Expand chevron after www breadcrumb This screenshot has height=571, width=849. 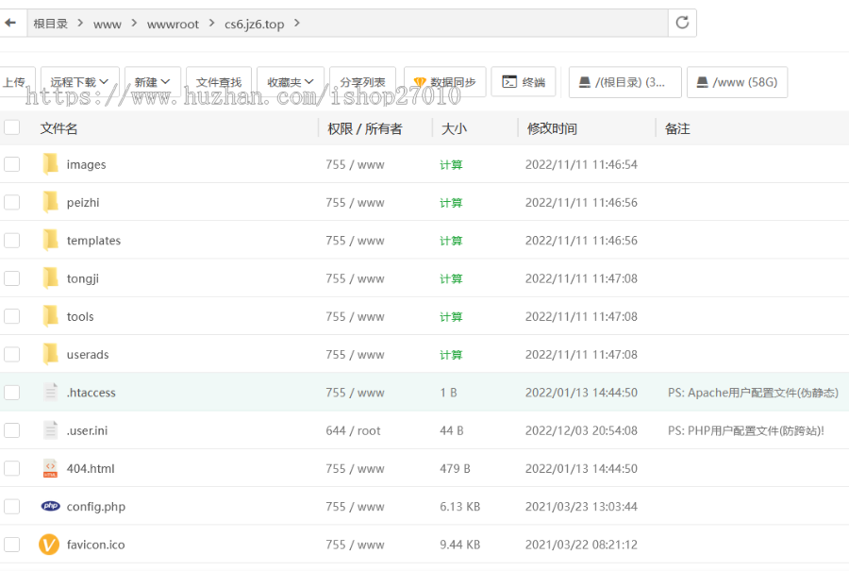134,23
